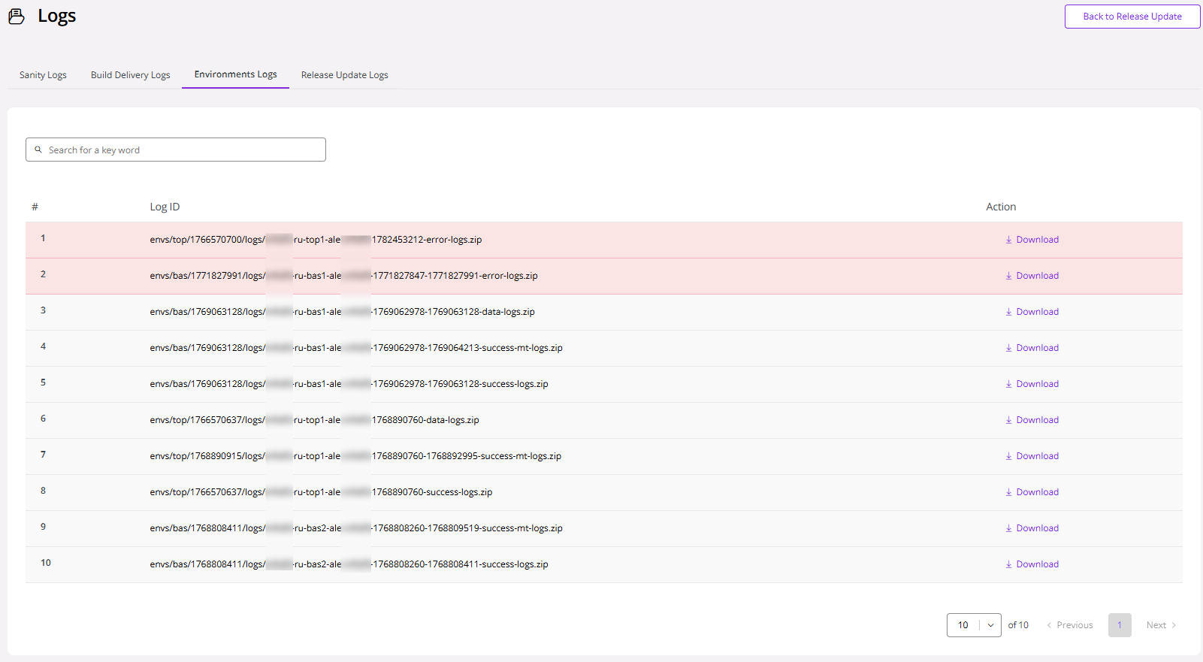Click the # column header
The height and width of the screenshot is (662, 1203).
(35, 207)
